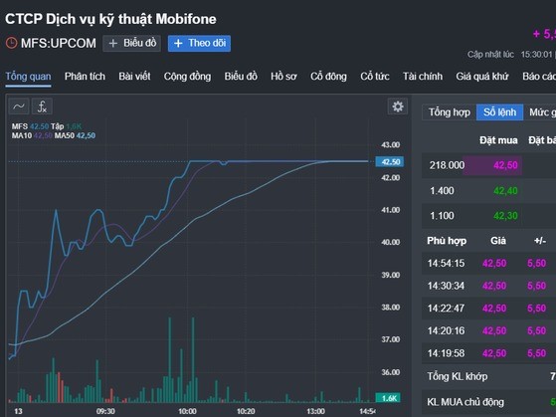
Task: Click the 09:30 time axis label
Action: (105, 411)
